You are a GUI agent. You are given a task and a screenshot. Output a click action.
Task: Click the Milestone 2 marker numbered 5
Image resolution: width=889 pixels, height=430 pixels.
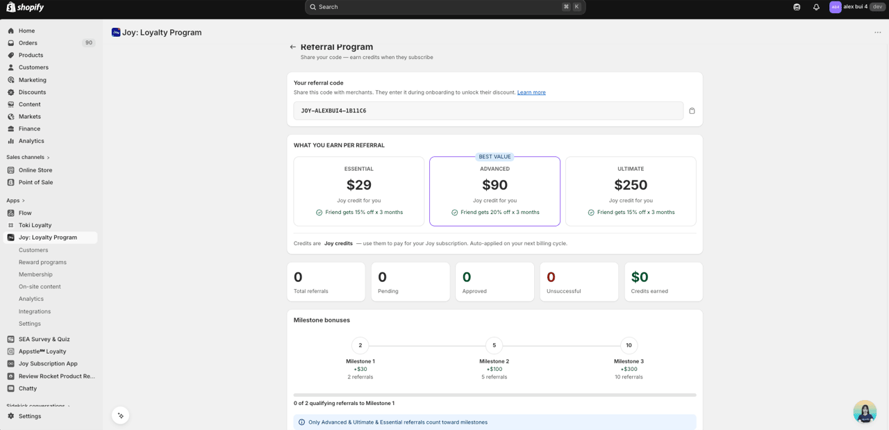pyautogui.click(x=495, y=345)
